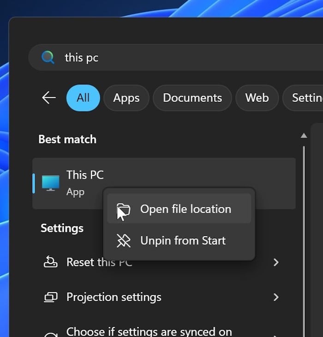The height and width of the screenshot is (337, 323).
Task: Click the This PC monitor icon
Action: 50,183
